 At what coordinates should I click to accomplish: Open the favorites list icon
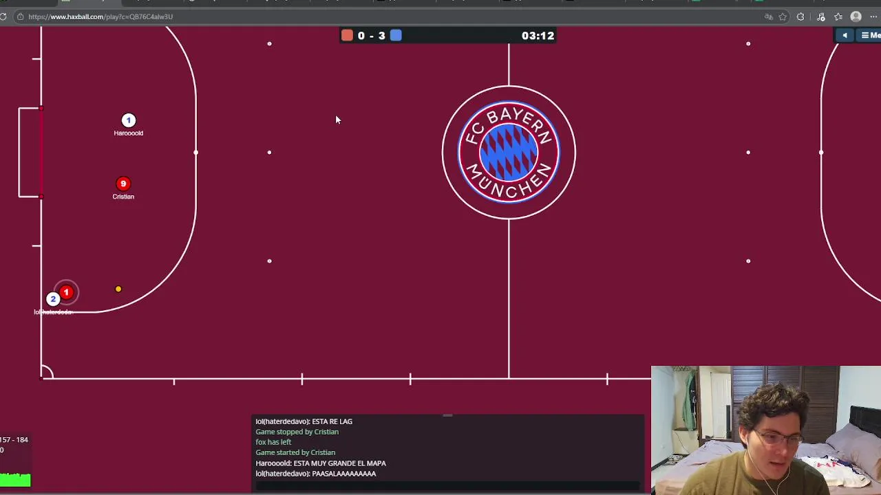pyautogui.click(x=838, y=16)
